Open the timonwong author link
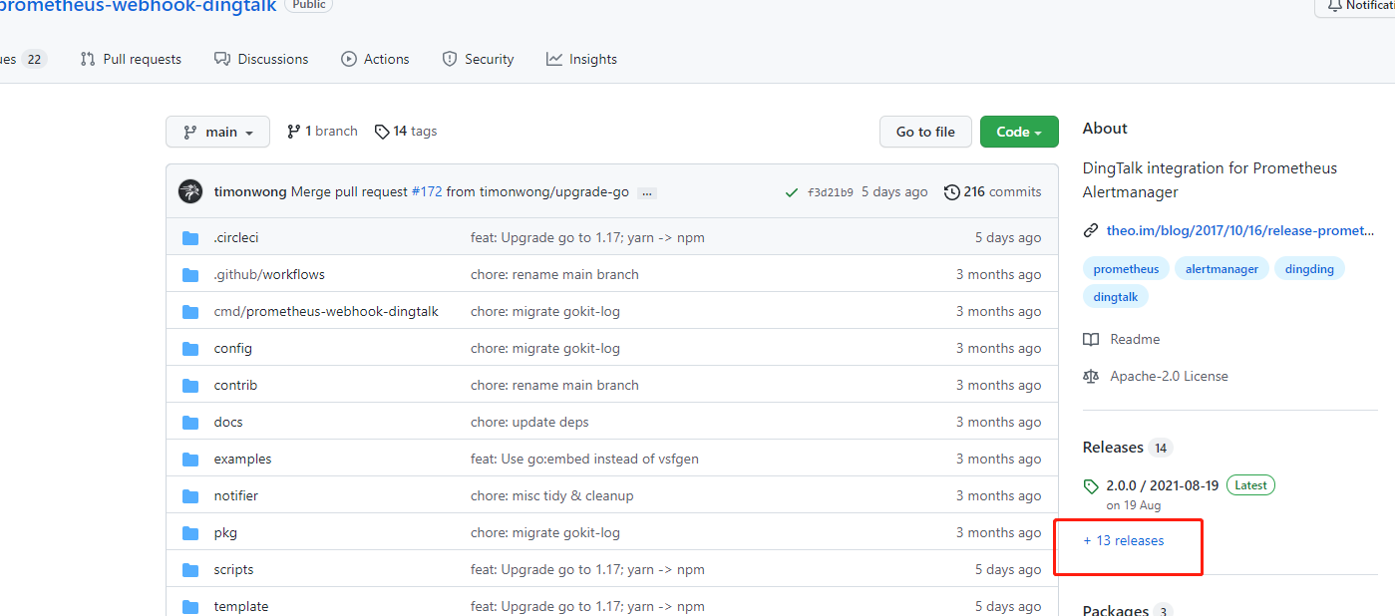Viewport: 1395px width, 616px height. (250, 191)
